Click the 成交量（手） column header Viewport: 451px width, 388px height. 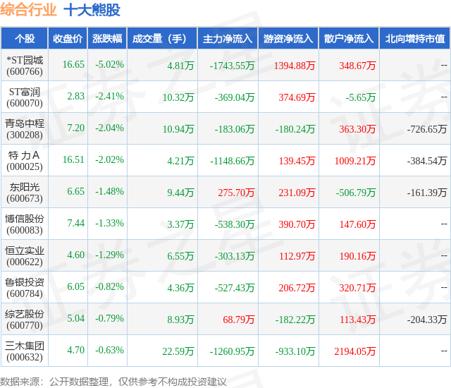tap(162, 38)
